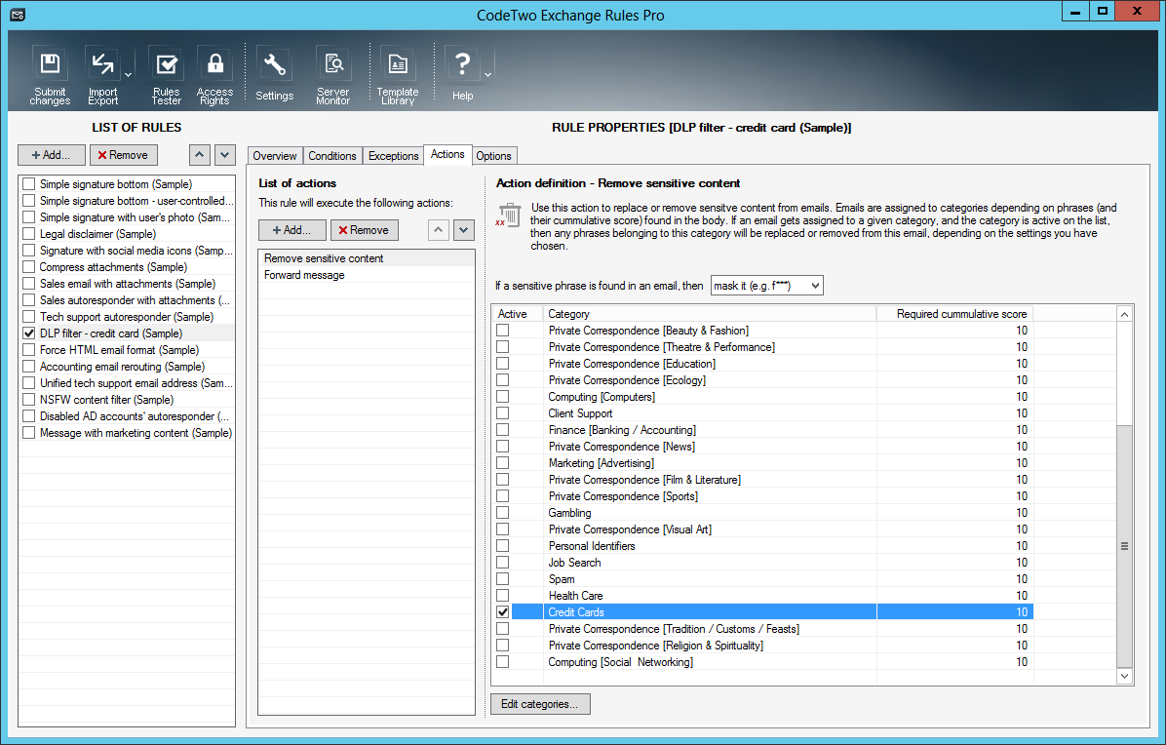Open the Import Export tool

click(x=102, y=75)
